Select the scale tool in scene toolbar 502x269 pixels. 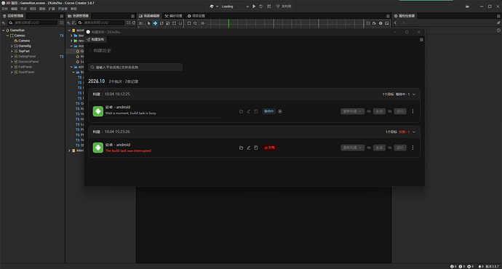168,23
